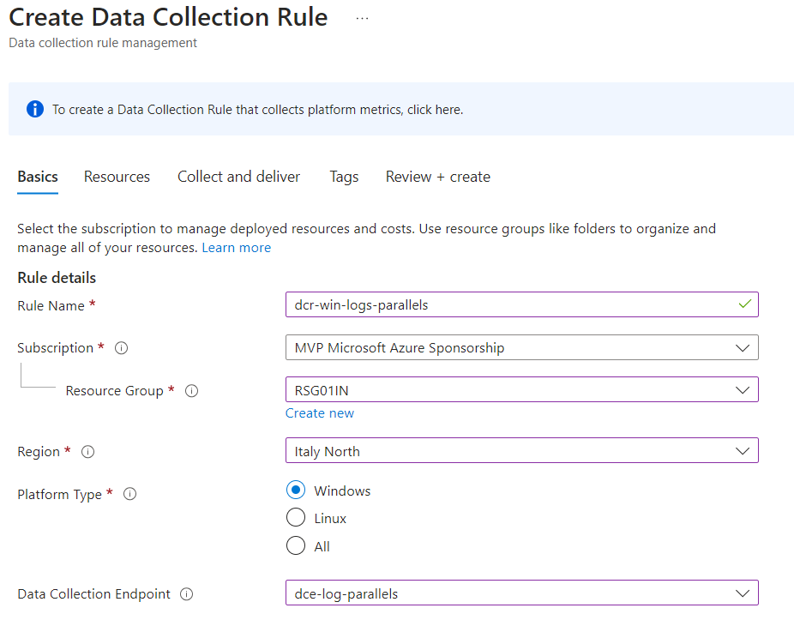Select the All platform radio button
The width and height of the screenshot is (794, 620).
[296, 545]
